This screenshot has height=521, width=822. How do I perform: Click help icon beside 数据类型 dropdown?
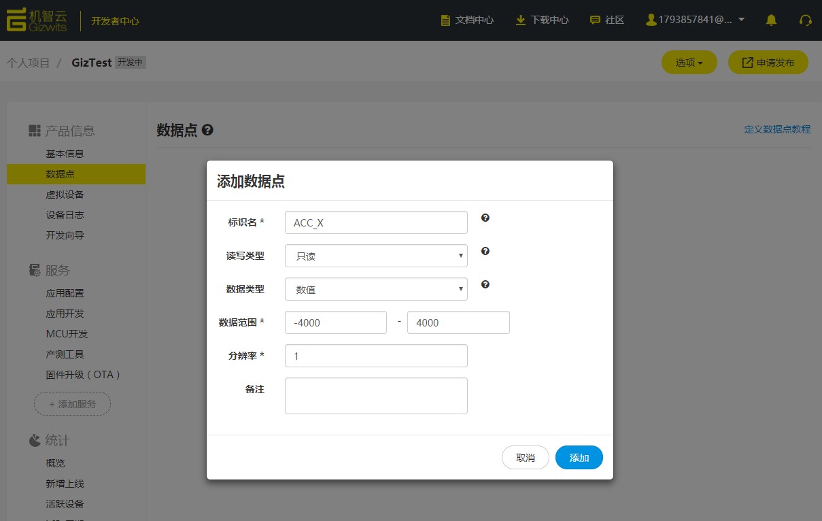tap(485, 284)
